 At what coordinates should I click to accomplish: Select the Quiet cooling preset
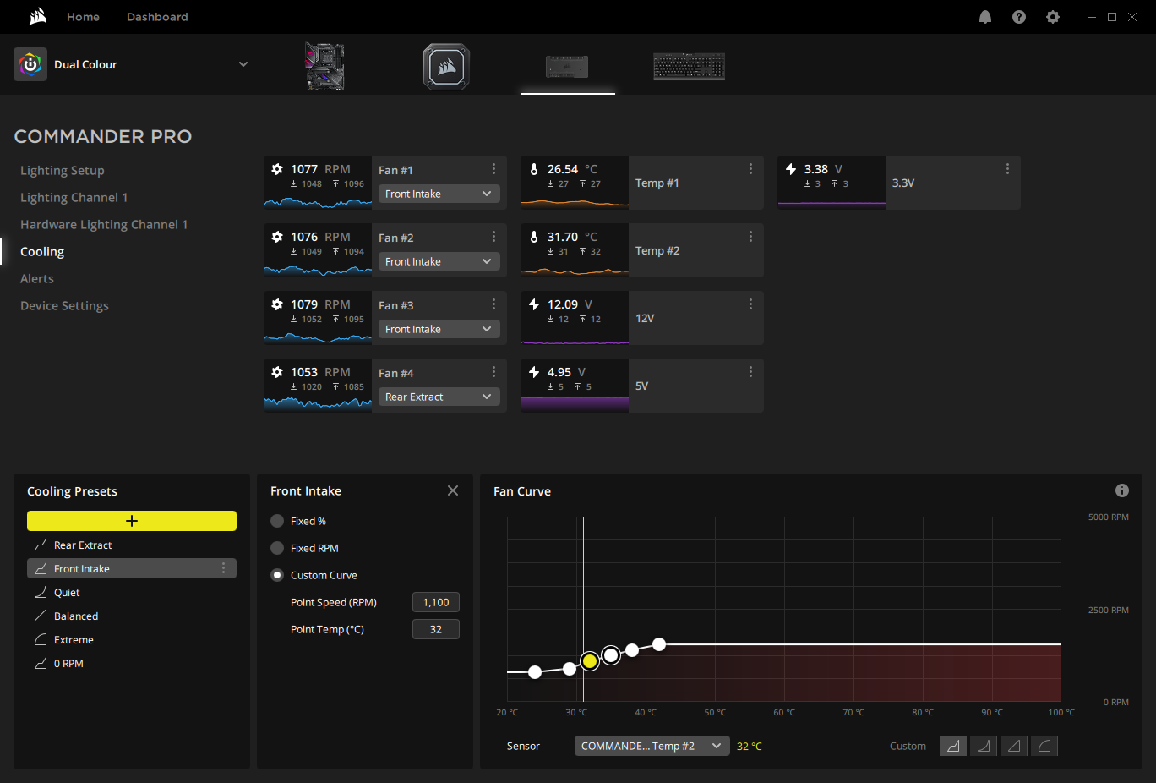(x=132, y=593)
